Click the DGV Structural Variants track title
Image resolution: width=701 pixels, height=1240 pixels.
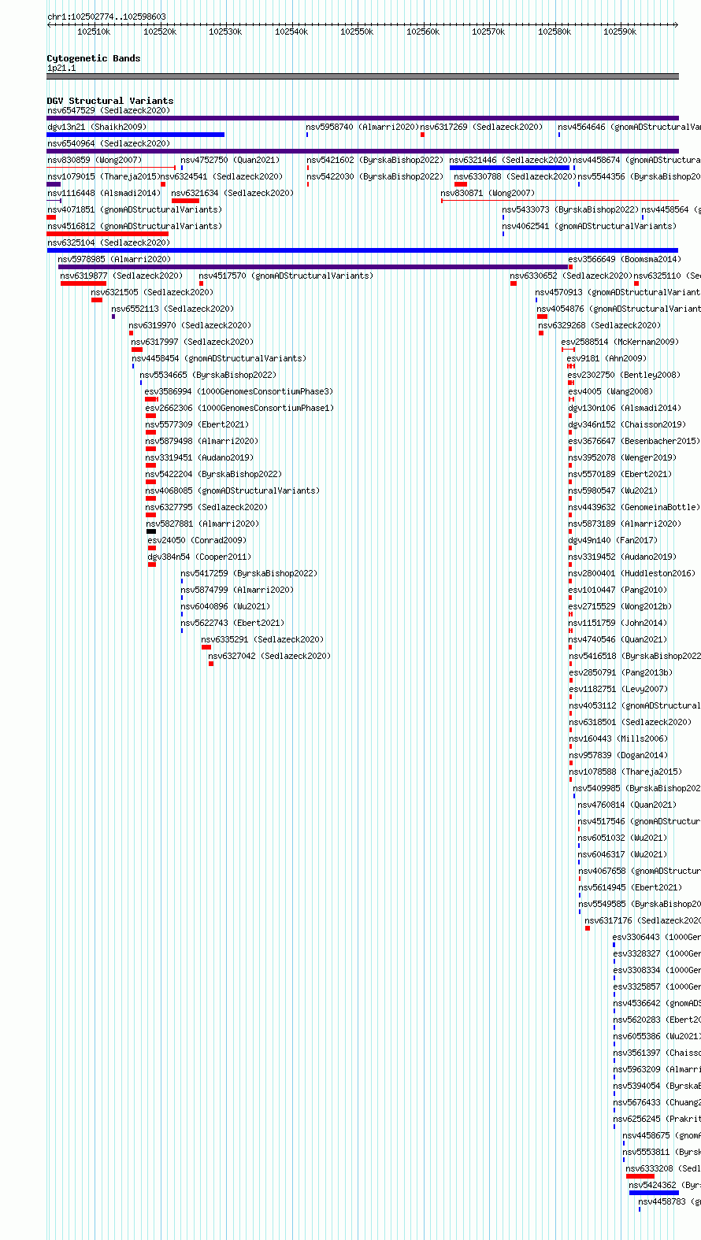[110, 101]
